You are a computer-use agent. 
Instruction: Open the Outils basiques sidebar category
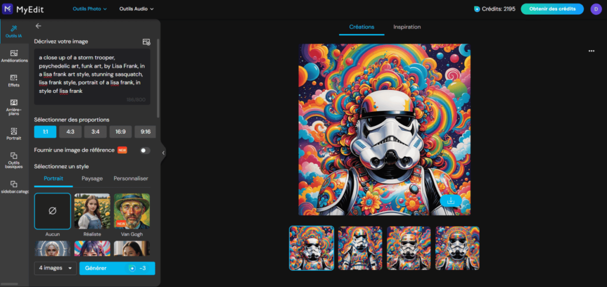click(x=14, y=160)
